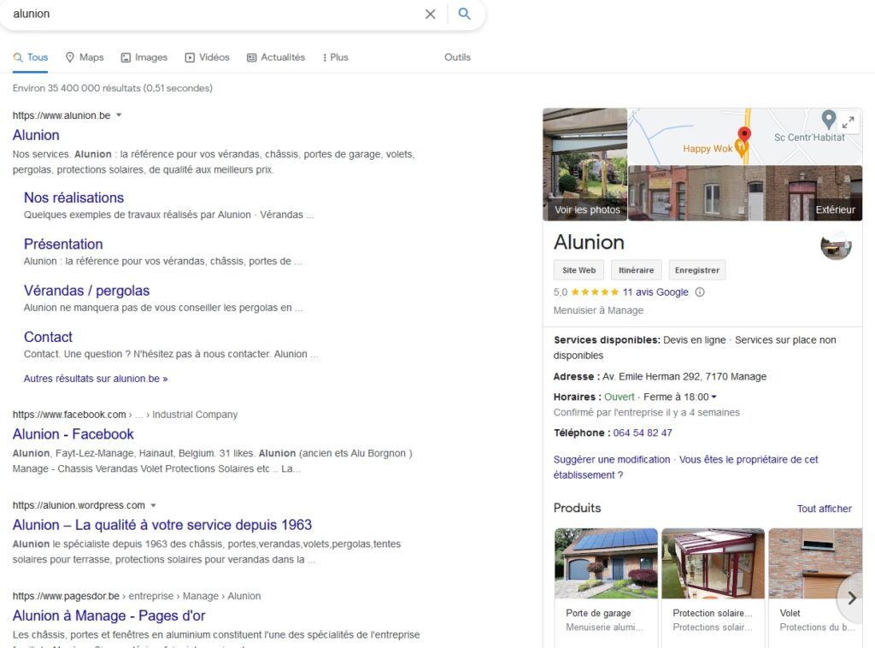Open the 11 avis Google reviews link
Image resolution: width=875 pixels, height=648 pixels.
pyautogui.click(x=655, y=292)
